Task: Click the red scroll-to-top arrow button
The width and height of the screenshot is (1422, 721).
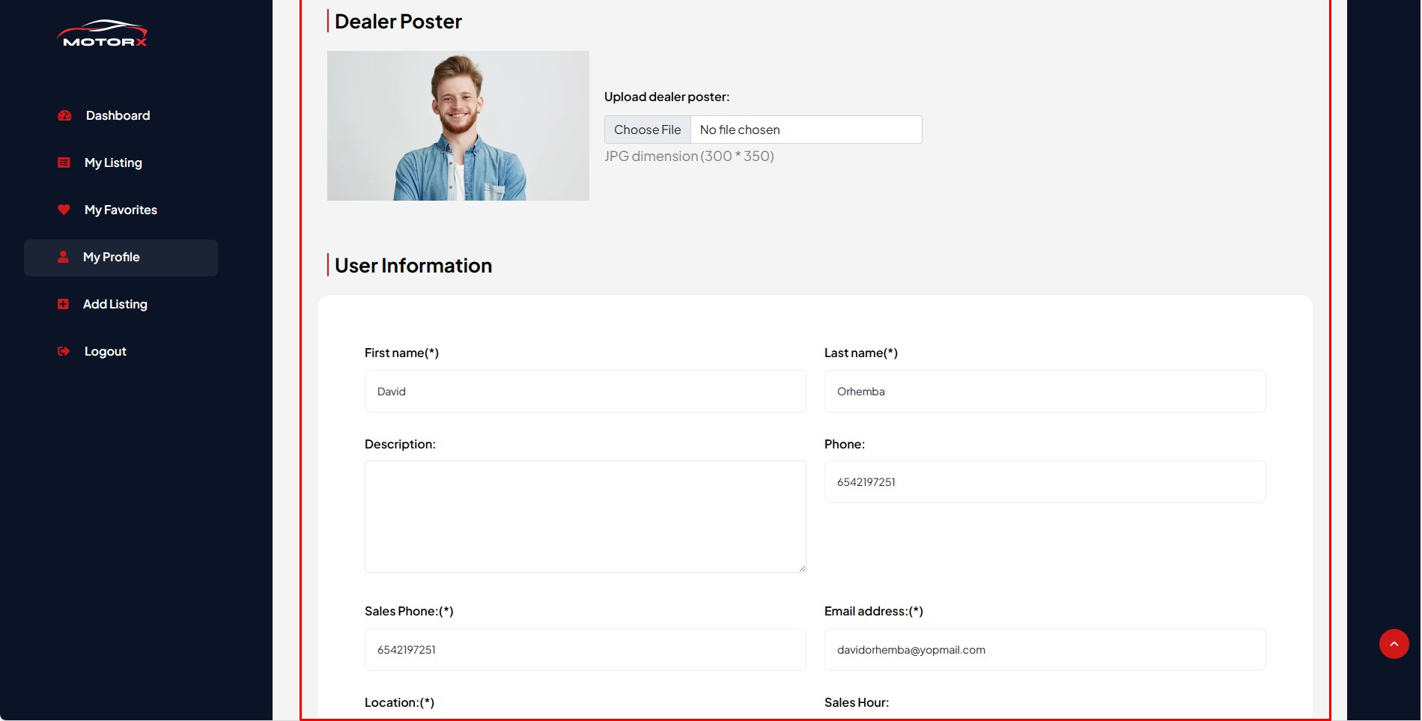Action: (1394, 644)
